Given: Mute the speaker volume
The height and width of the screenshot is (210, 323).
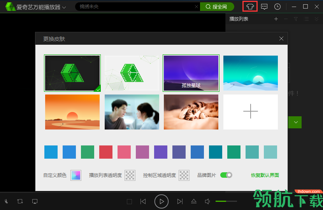Looking at the screenshot, I should click(207, 201).
